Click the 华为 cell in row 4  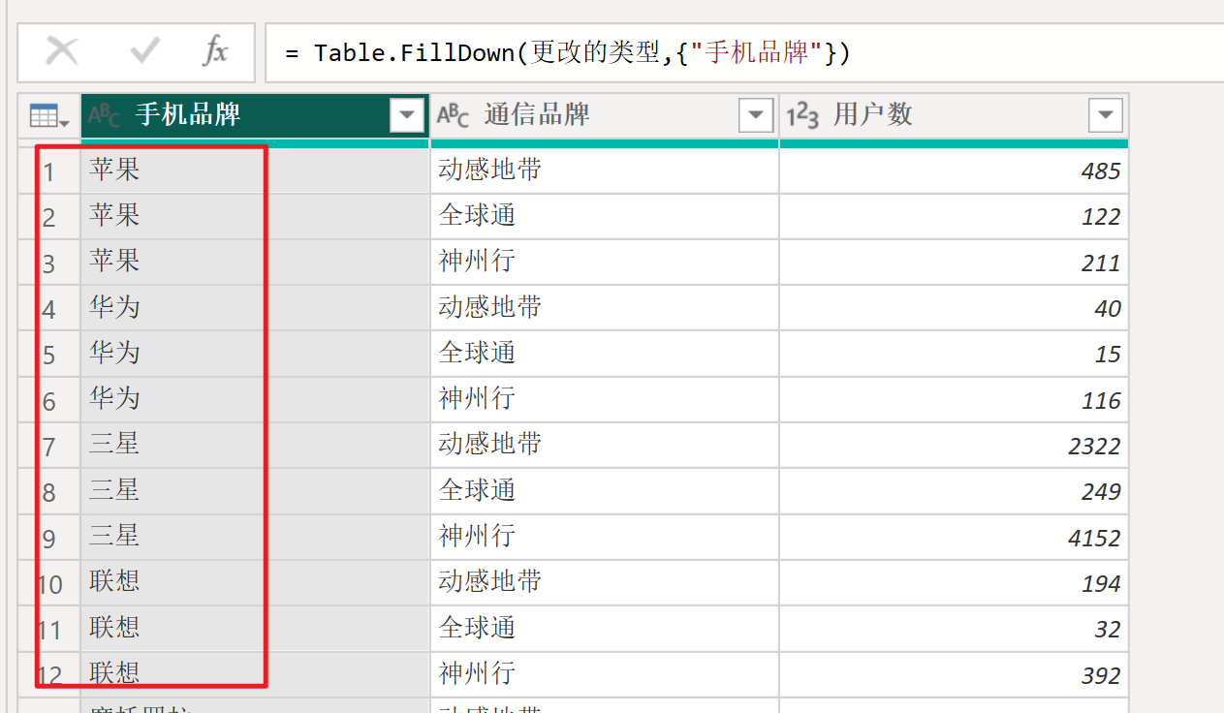click(115, 308)
